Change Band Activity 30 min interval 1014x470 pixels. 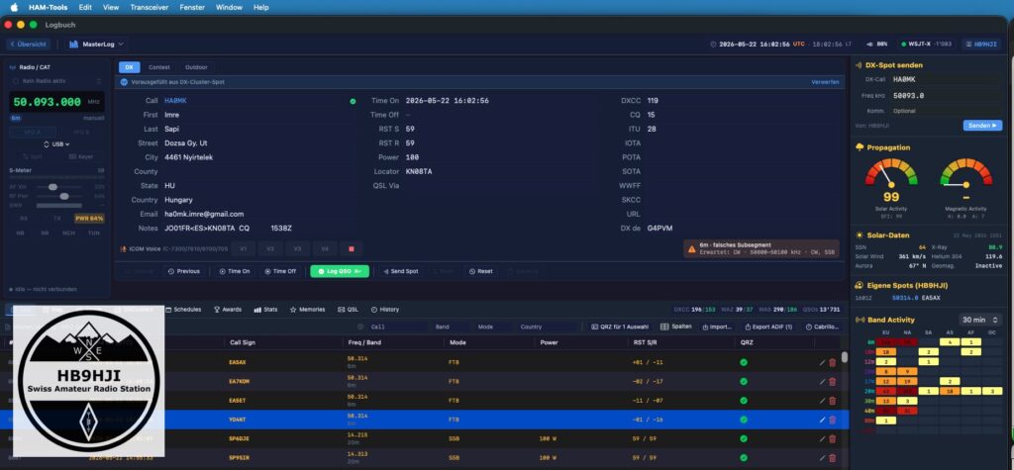(980, 320)
